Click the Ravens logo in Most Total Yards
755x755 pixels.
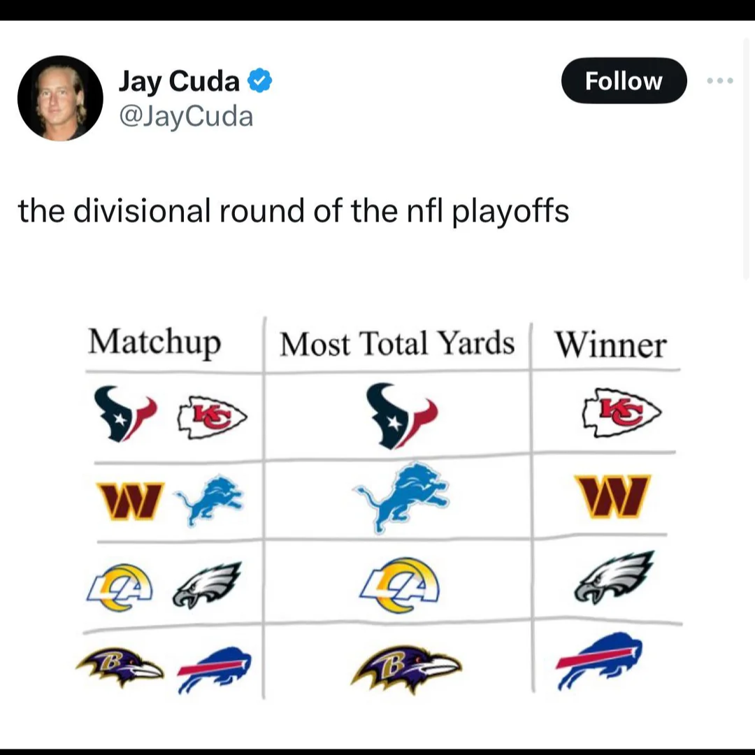(x=406, y=668)
